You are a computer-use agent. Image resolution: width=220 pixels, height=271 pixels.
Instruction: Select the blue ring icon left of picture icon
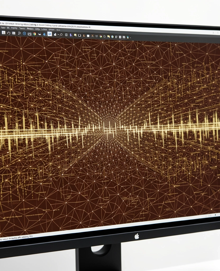(x=24, y=33)
